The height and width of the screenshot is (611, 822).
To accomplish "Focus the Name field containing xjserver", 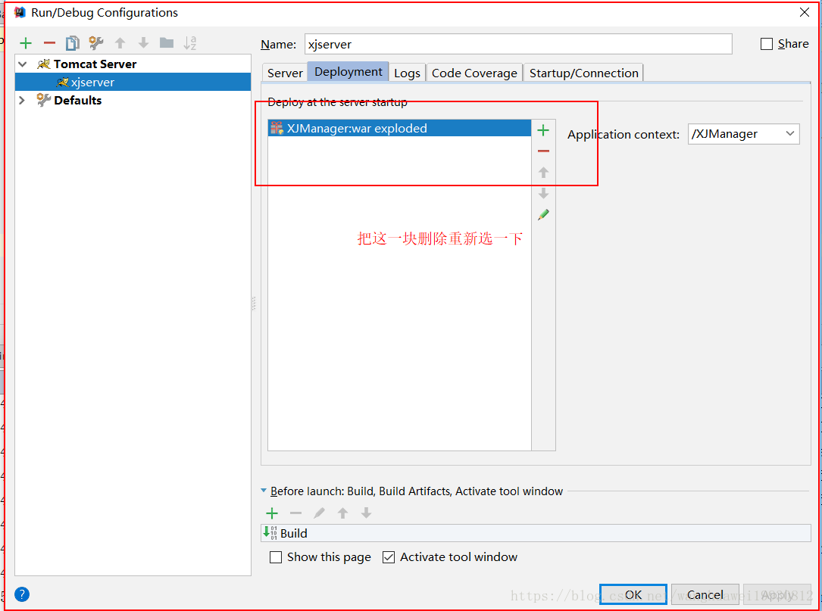I will point(518,44).
